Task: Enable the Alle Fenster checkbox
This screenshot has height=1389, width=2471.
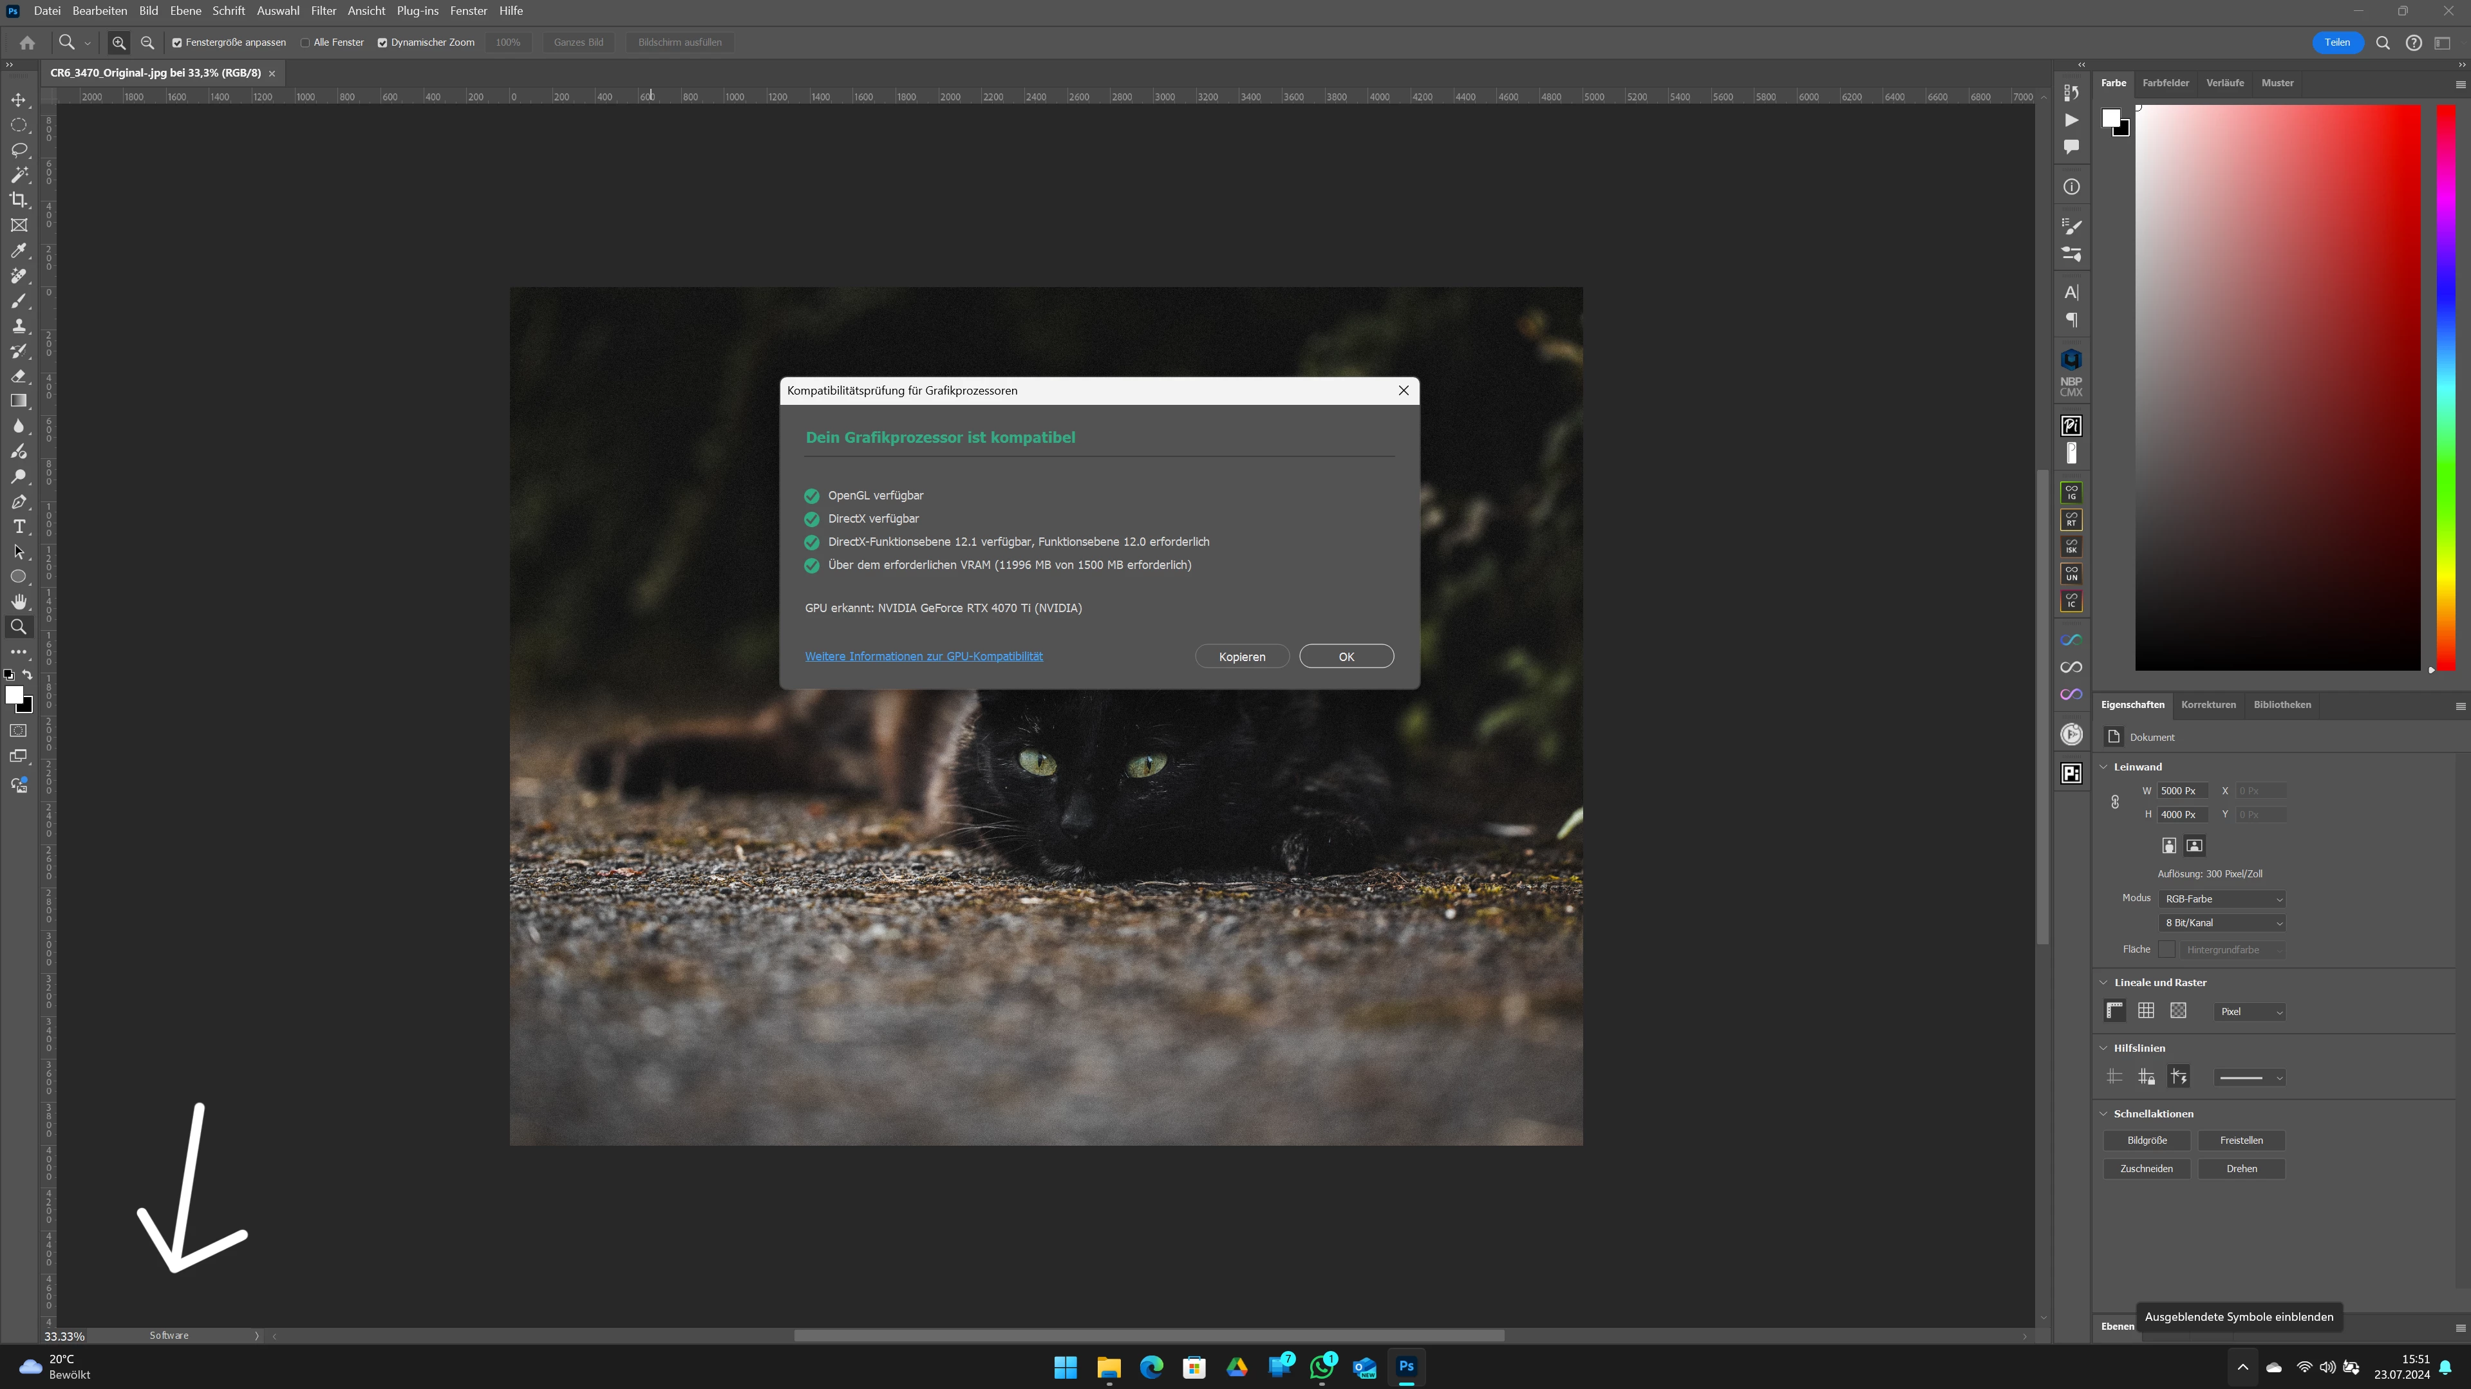Action: click(x=305, y=42)
